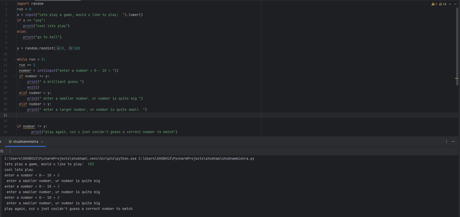Click the 'enter a larger number' print line
The width and height of the screenshot is (460, 217).
click(x=87, y=110)
